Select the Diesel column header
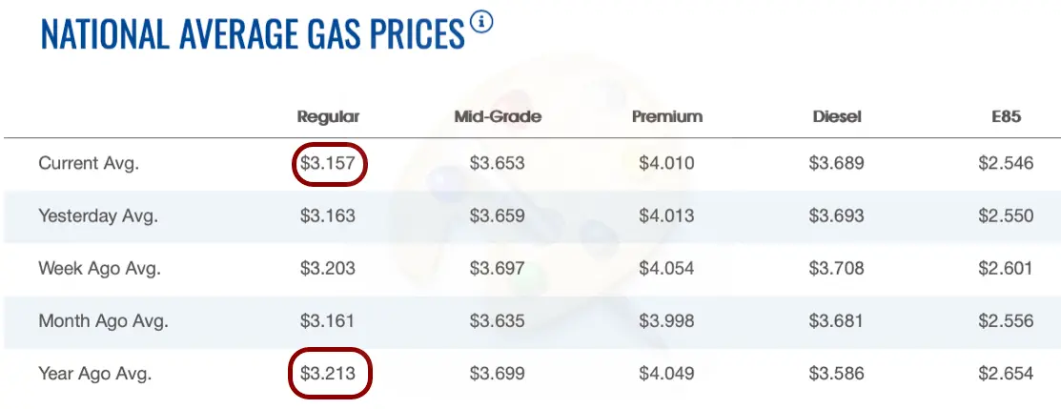1061x409 pixels. click(836, 117)
